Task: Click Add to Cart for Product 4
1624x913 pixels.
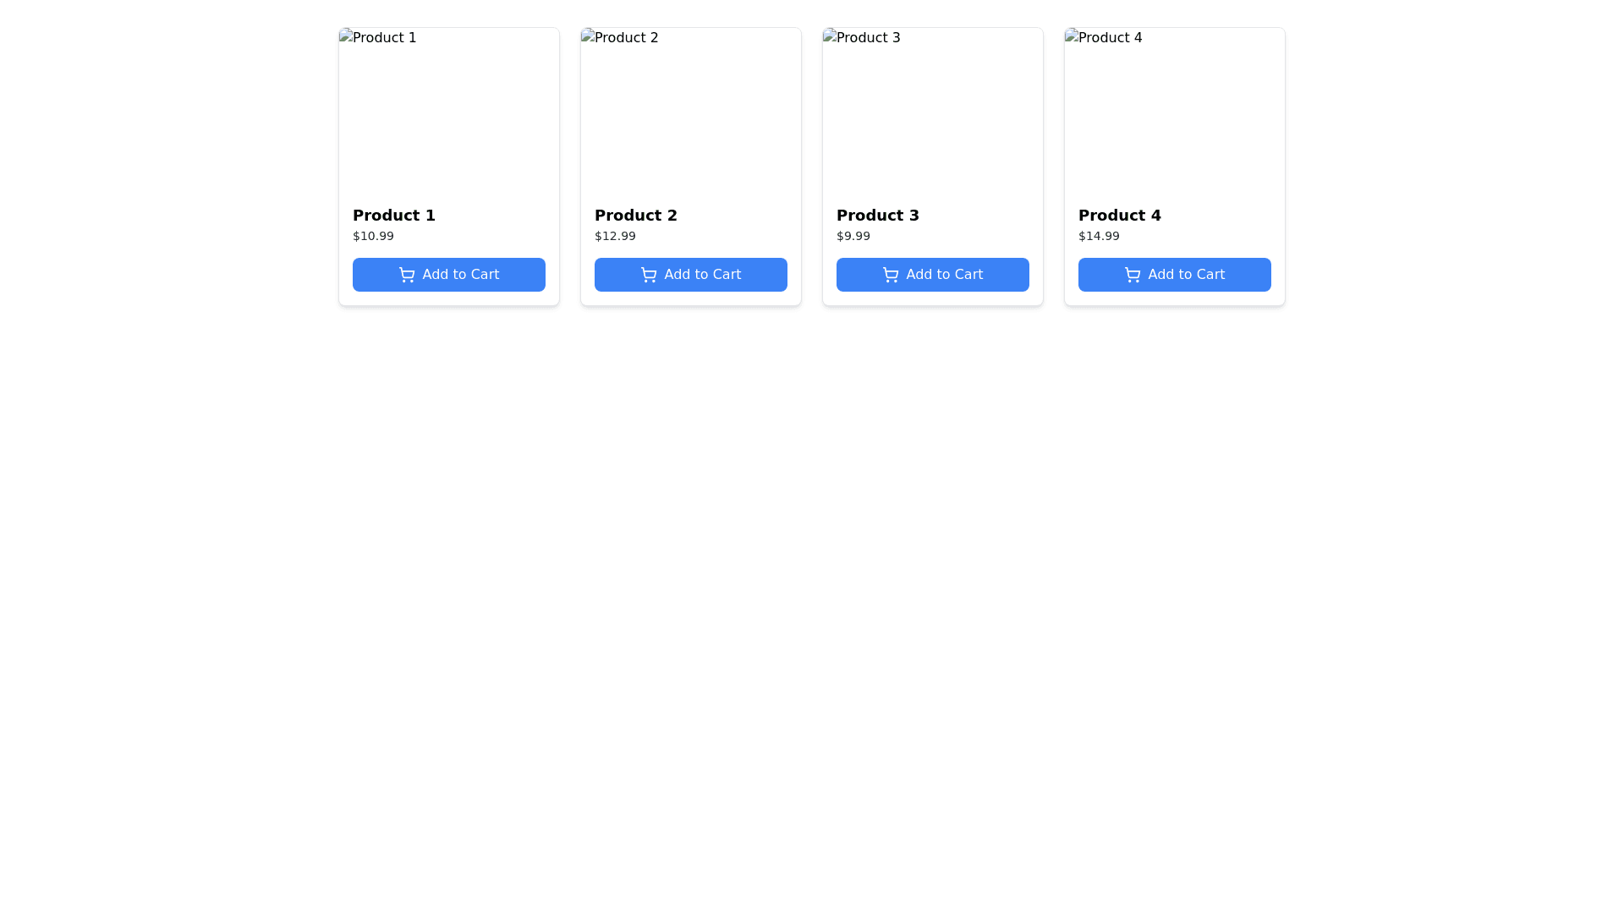Action: (1174, 275)
